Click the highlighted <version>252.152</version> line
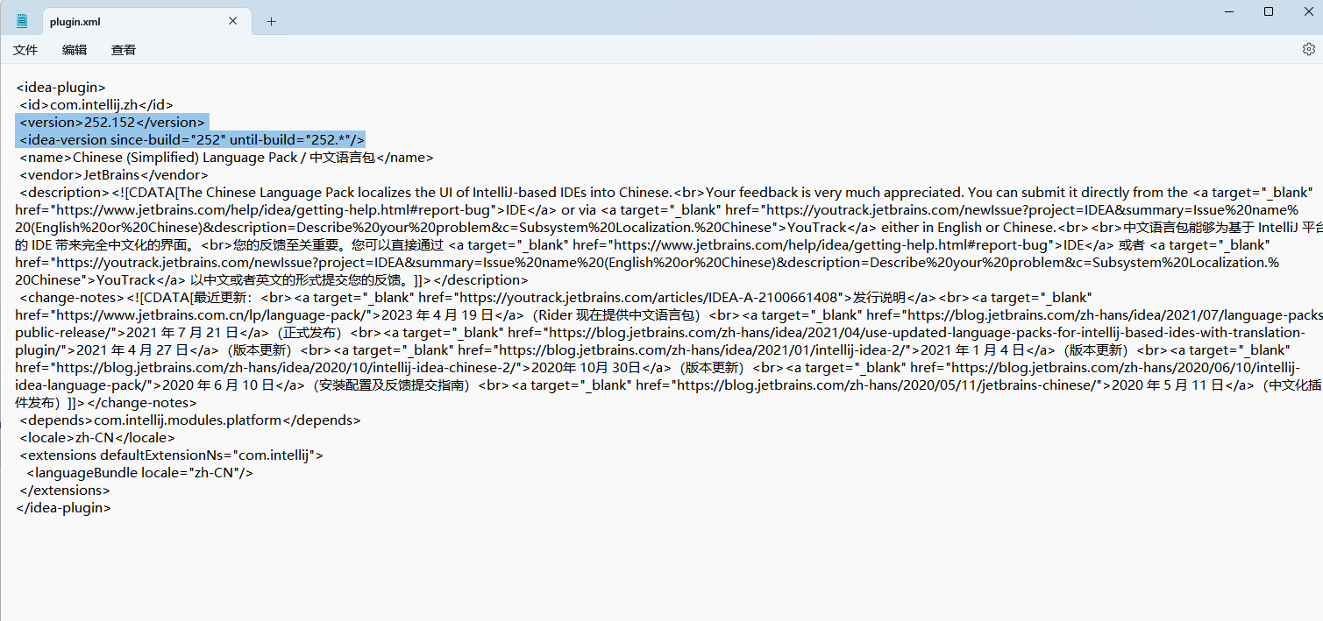The width and height of the screenshot is (1323, 621). coord(112,123)
